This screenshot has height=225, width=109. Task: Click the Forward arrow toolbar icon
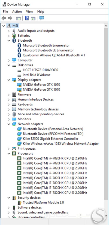[x=10, y=18]
